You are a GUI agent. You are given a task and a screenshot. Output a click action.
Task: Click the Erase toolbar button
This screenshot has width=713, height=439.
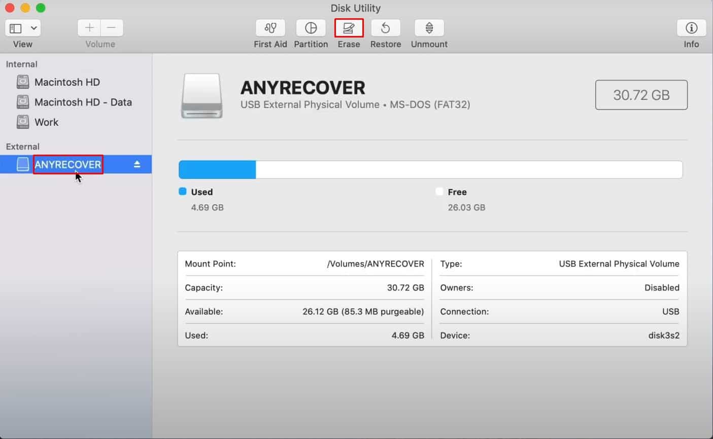(x=349, y=28)
